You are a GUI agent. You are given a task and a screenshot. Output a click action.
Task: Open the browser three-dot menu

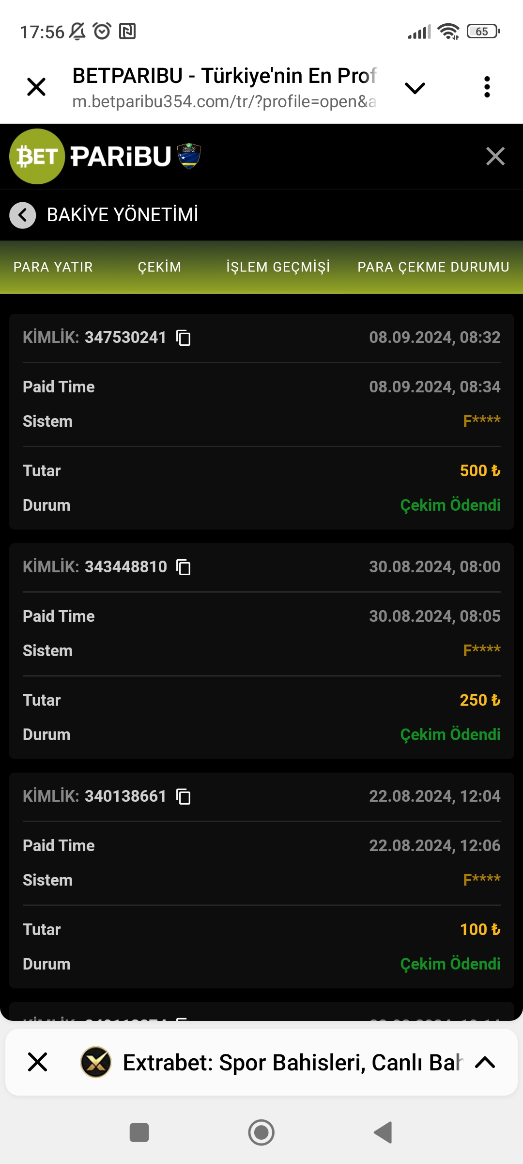(487, 87)
